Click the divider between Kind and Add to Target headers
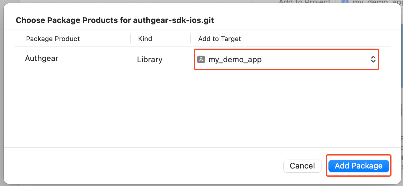Image resolution: width=403 pixels, height=186 pixels. point(191,39)
